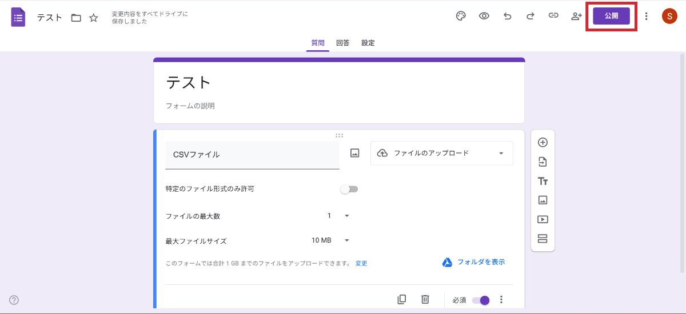Add a new question from sidebar

coord(543,143)
